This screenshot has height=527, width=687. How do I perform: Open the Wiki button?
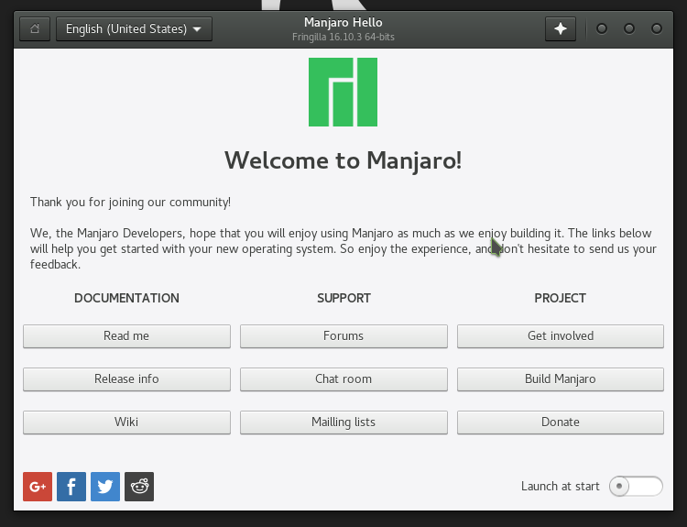click(126, 423)
